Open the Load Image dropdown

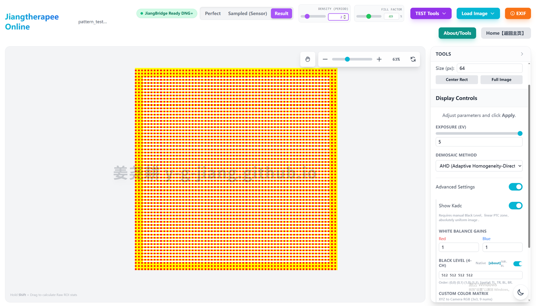(x=478, y=13)
